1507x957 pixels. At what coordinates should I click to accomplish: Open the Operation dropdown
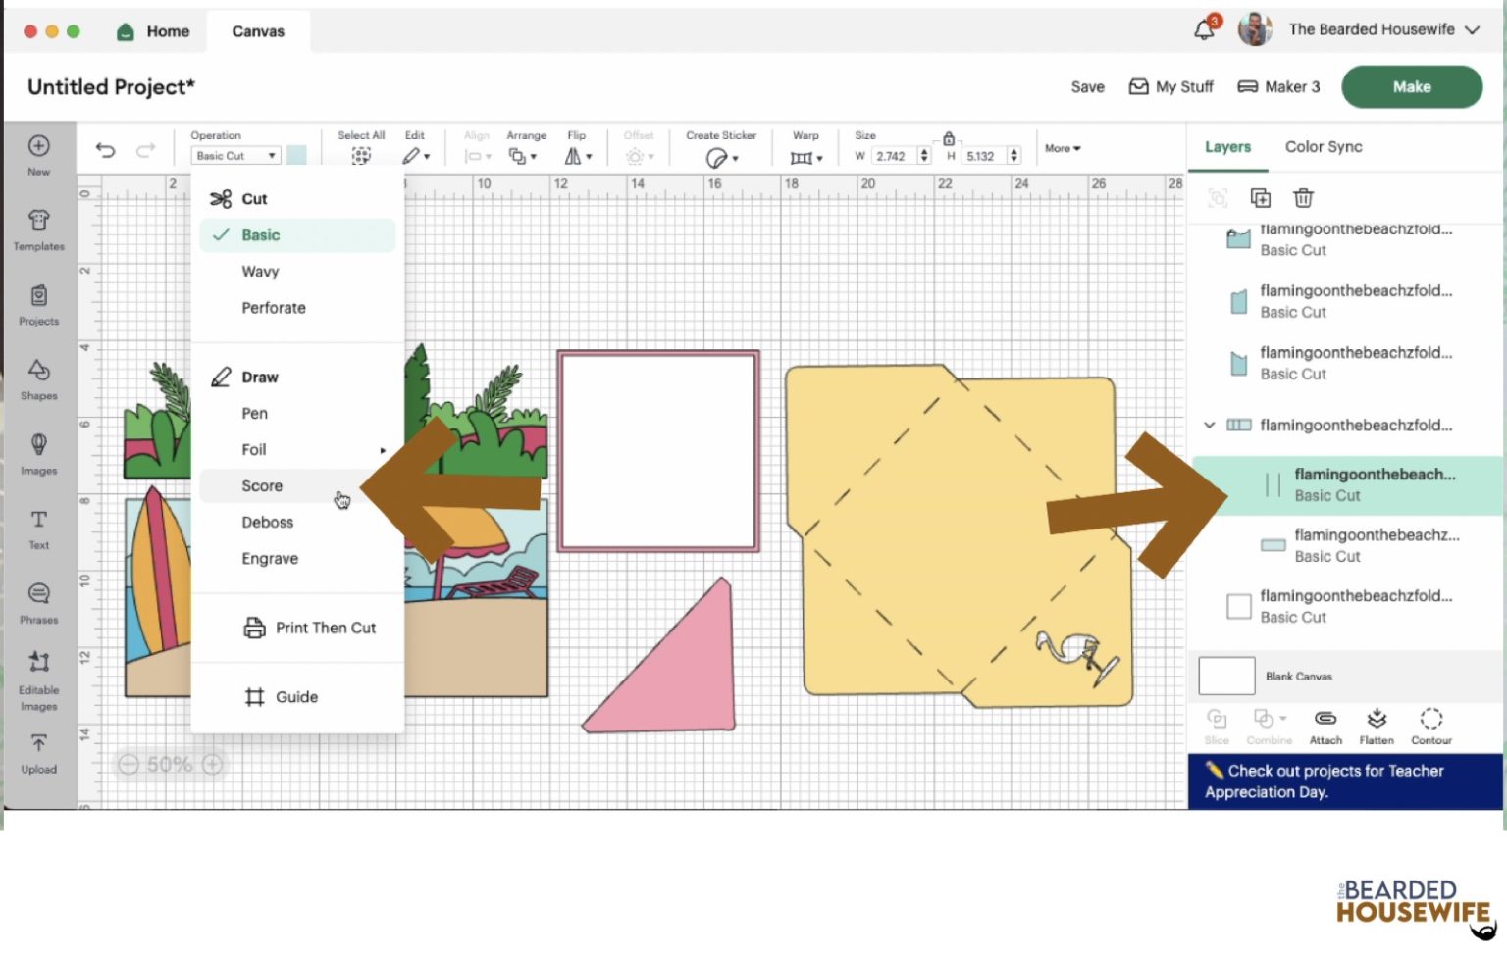[235, 156]
